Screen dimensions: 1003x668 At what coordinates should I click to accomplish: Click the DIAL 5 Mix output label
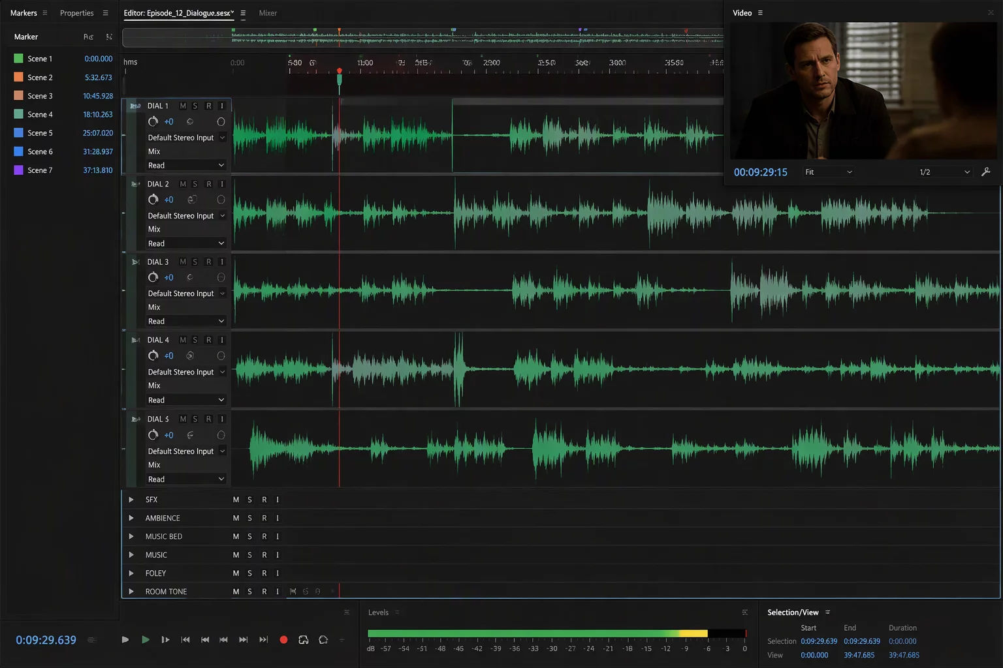pos(154,465)
